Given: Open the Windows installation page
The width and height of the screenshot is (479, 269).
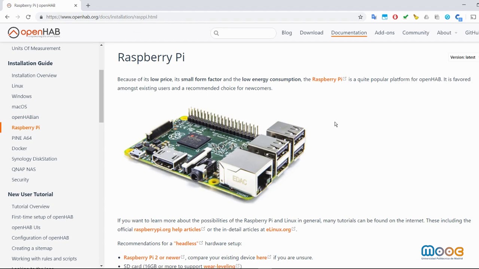Looking at the screenshot, I should (x=22, y=96).
